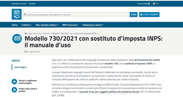Click the home icon in breadcrumb
This screenshot has height=97, width=183.
pyautogui.click(x=26, y=34)
